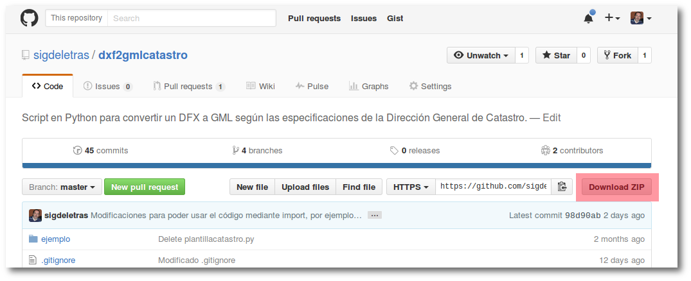This screenshot has width=691, height=281.
Task: Click the ejemplo folder icon
Action: 33,239
